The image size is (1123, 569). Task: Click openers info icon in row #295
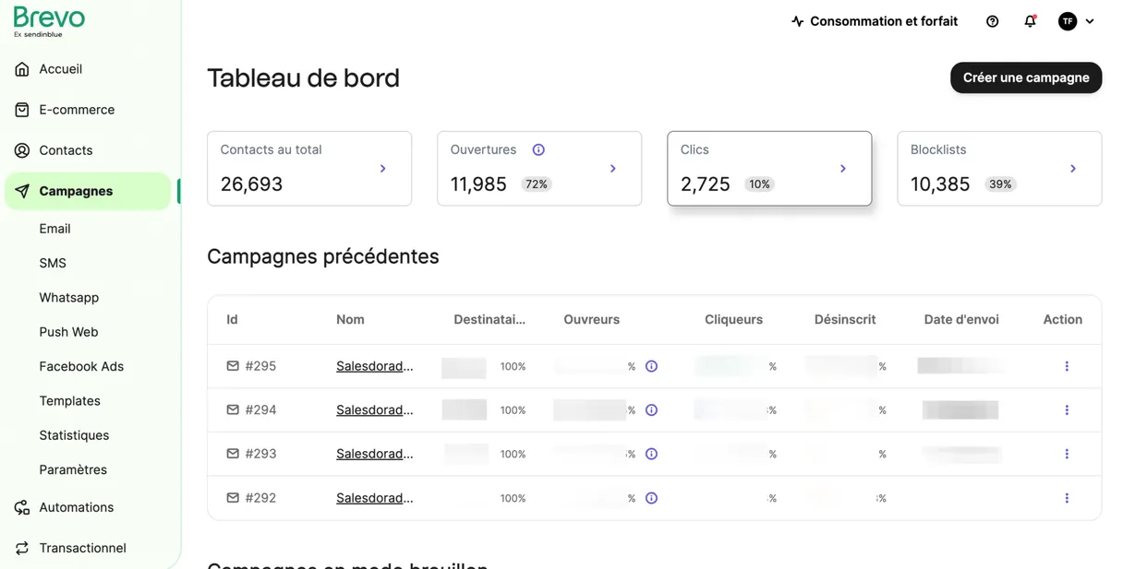coord(651,366)
